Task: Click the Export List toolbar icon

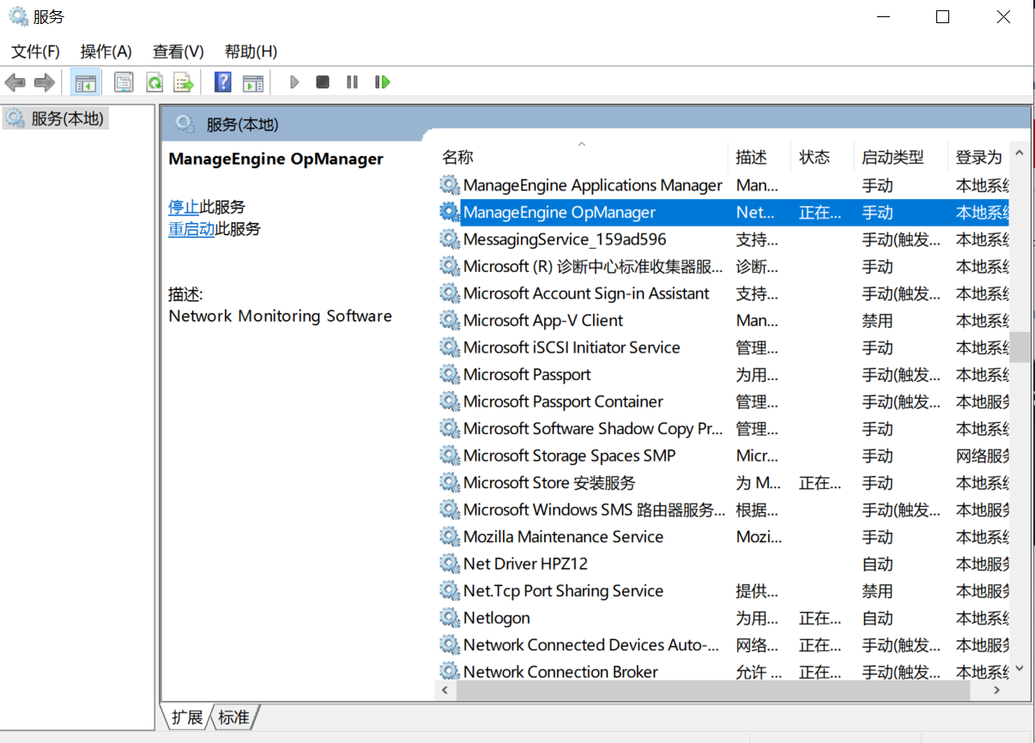Action: coord(184,82)
